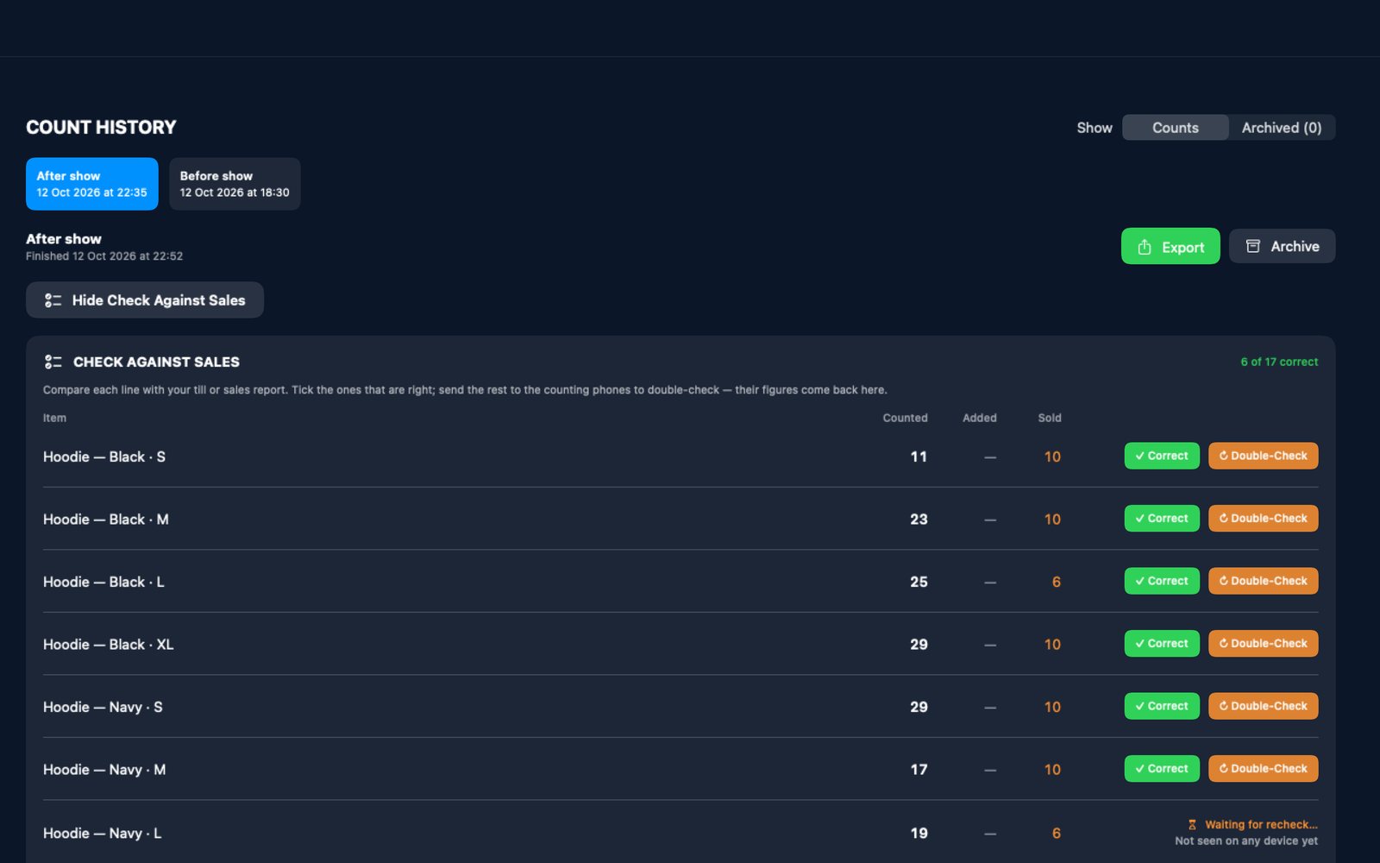Click checklist icon next to CHECK AGAINST SALES heading

(53, 362)
